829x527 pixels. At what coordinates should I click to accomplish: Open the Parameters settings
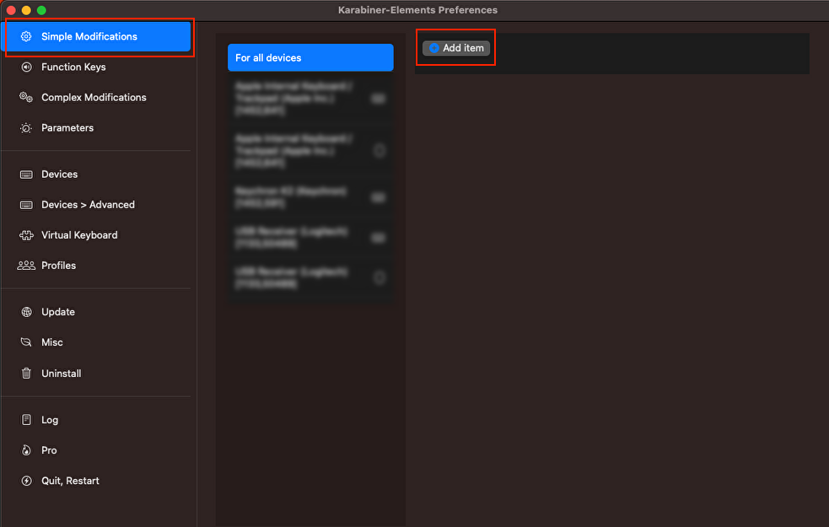[x=67, y=128]
